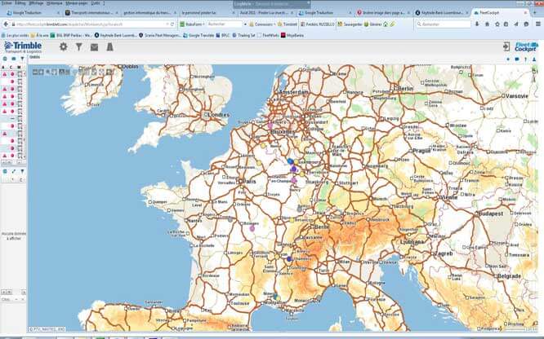Click the map zoom-out minus button

click(x=35, y=72)
